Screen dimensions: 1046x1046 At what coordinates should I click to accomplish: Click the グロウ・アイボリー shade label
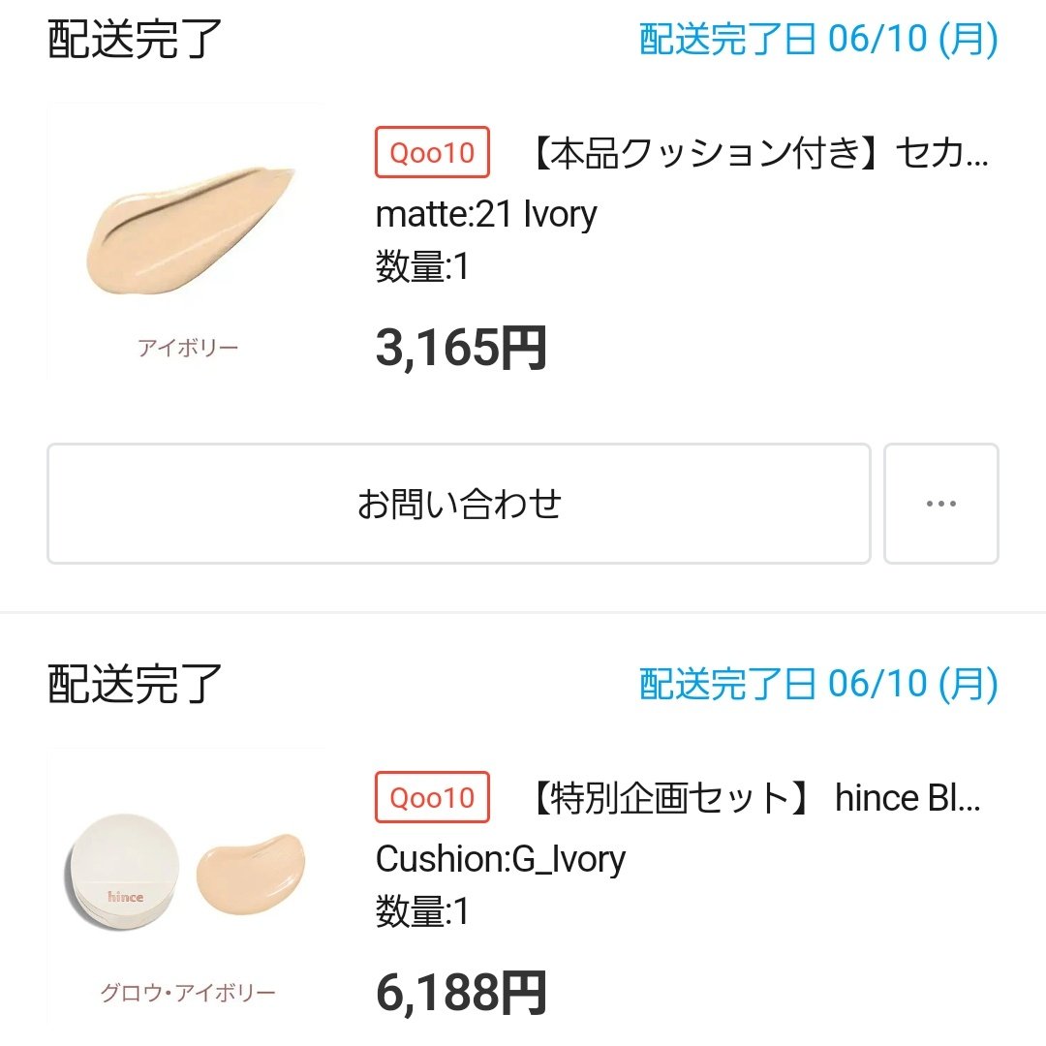coord(188,993)
